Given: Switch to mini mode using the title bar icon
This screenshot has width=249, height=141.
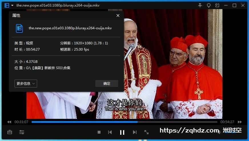Looking at the screenshot, I should point(217,5).
